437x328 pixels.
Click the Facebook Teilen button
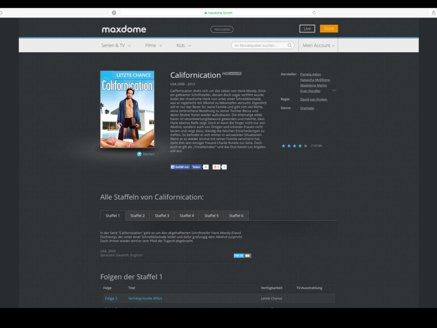coord(196,167)
